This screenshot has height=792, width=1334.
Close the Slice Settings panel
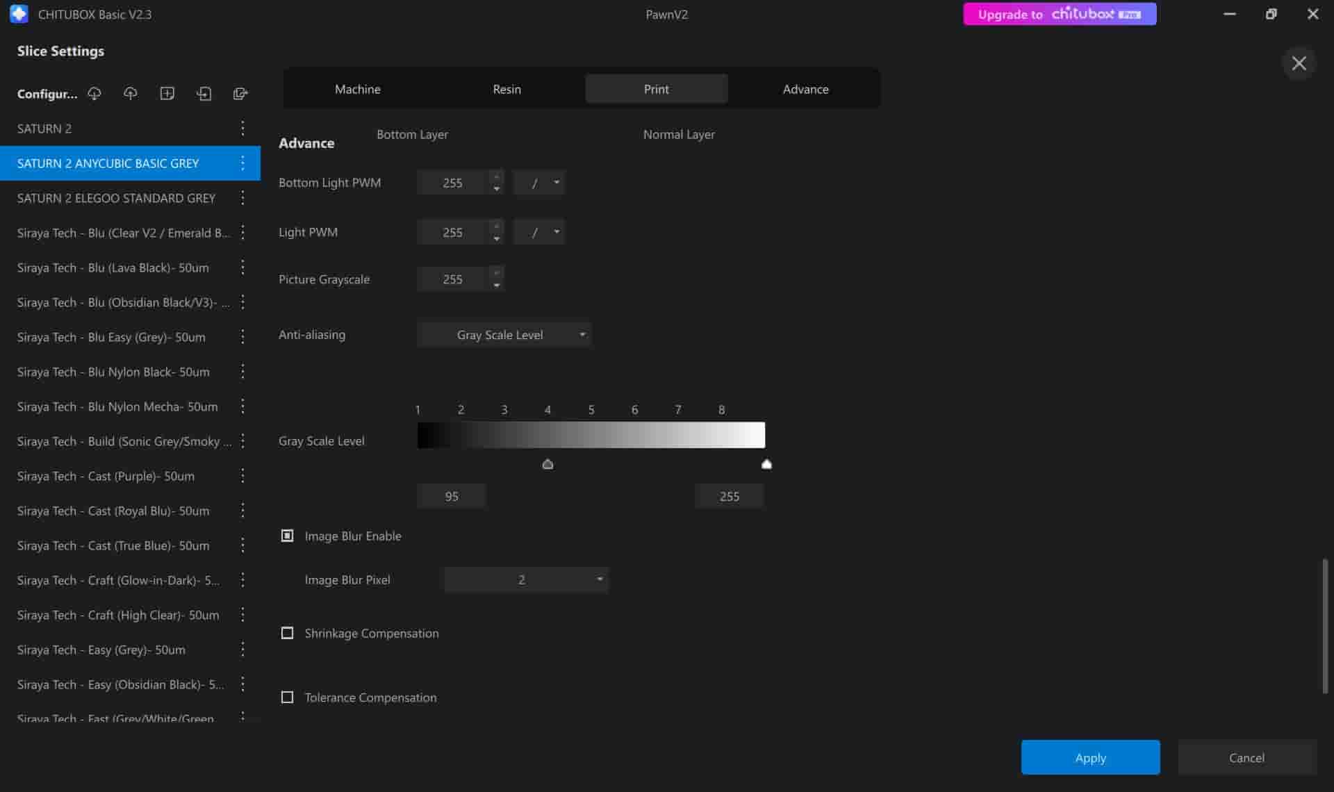(x=1299, y=63)
